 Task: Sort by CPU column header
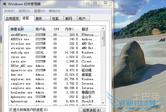point(56,29)
